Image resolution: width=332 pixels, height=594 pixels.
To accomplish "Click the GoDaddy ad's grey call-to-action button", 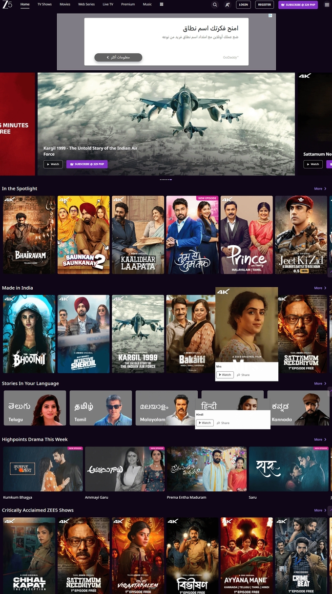I will [x=118, y=57].
